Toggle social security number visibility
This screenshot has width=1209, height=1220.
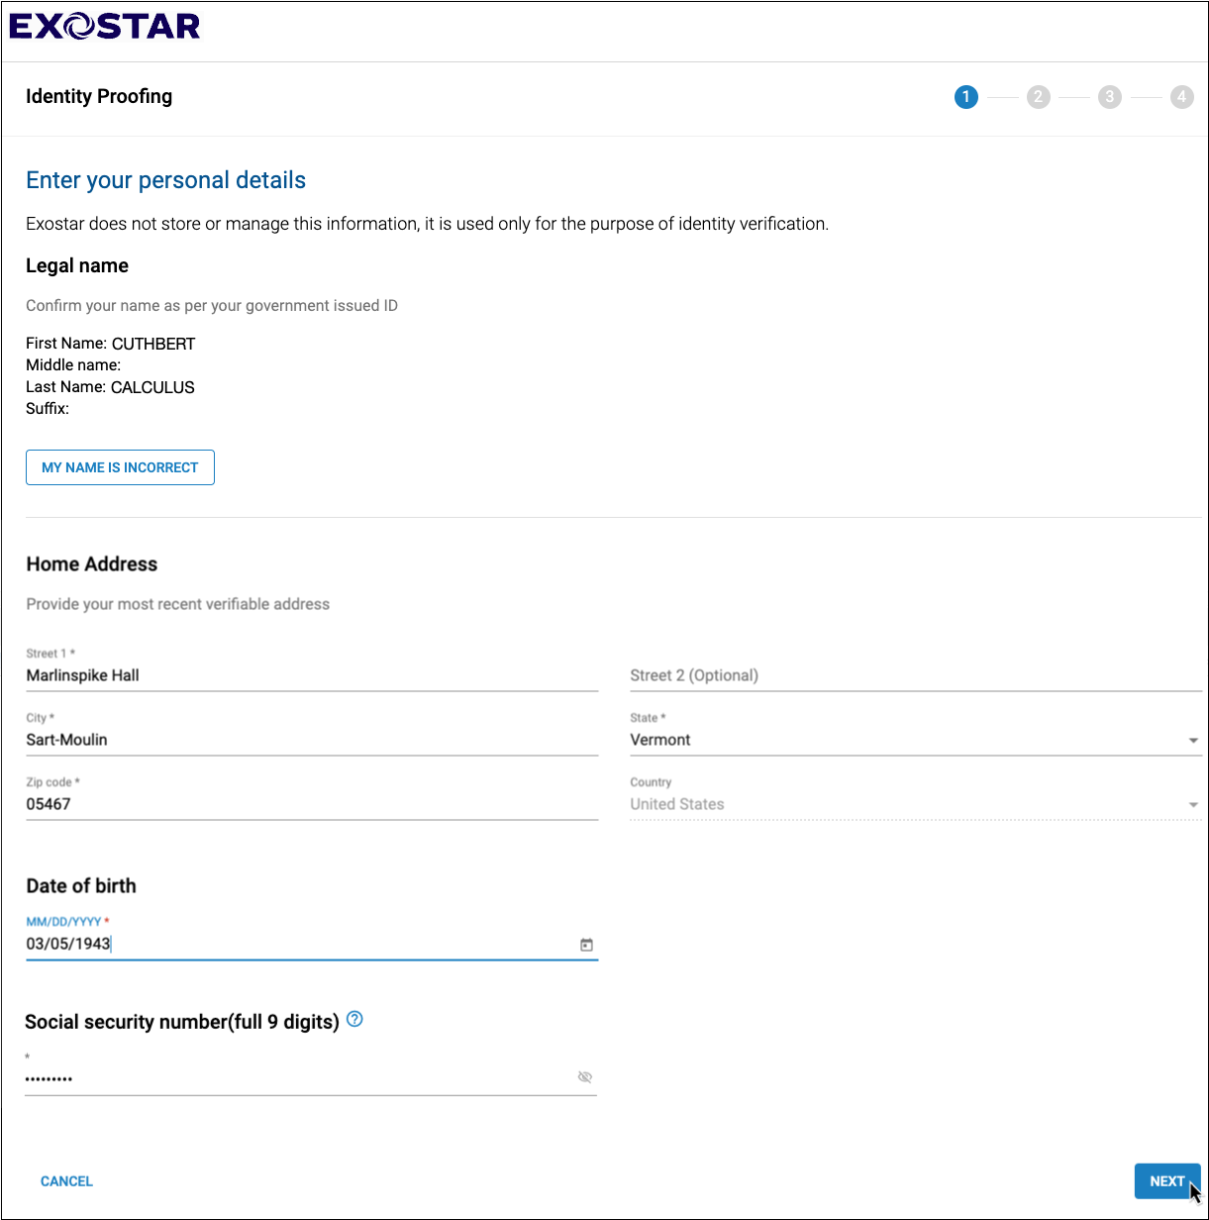pyautogui.click(x=584, y=1077)
